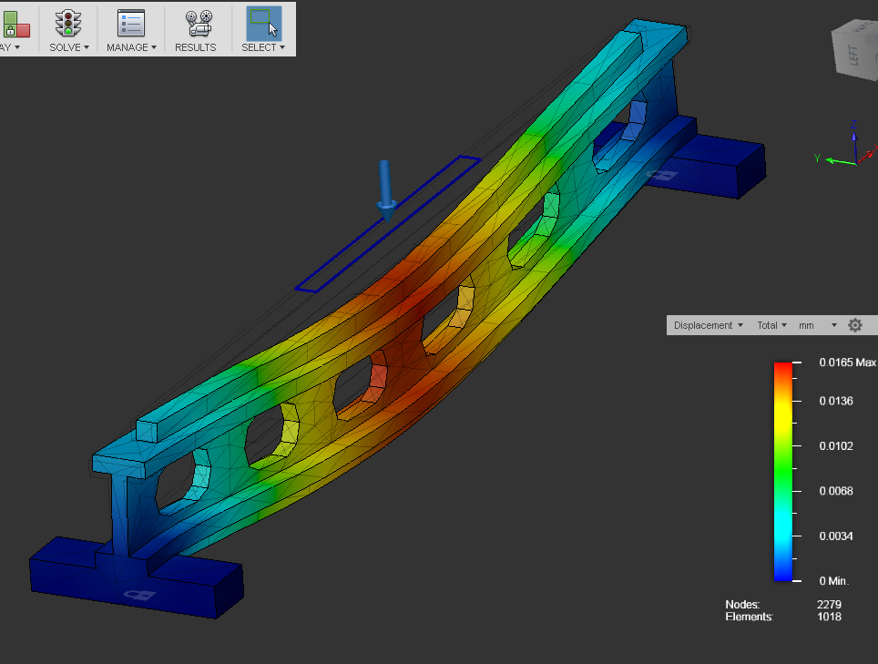Open the Total component dropdown
The height and width of the screenshot is (664, 878).
pos(772,325)
